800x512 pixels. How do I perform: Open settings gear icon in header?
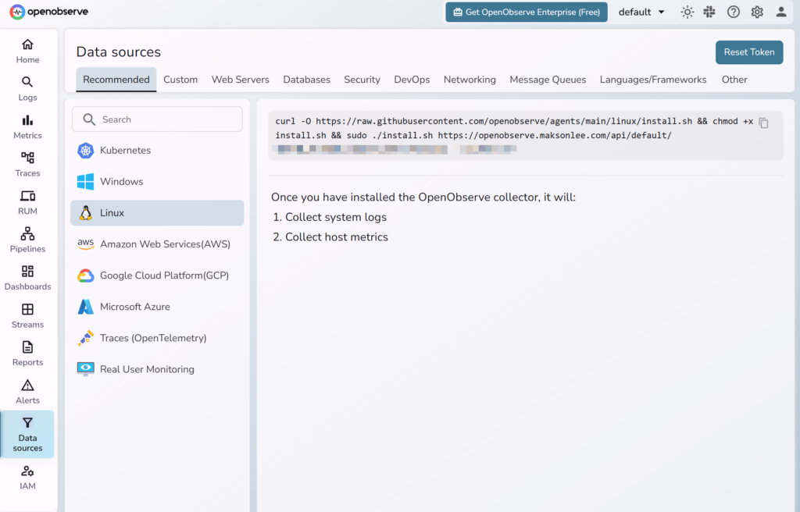coord(756,12)
